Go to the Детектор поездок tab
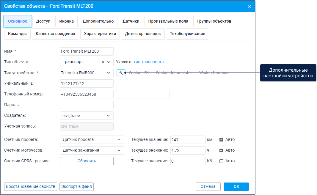The height and width of the screenshot is (195, 317). tap(143, 34)
